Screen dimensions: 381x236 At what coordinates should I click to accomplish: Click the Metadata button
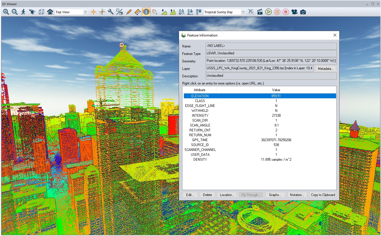click(x=325, y=68)
